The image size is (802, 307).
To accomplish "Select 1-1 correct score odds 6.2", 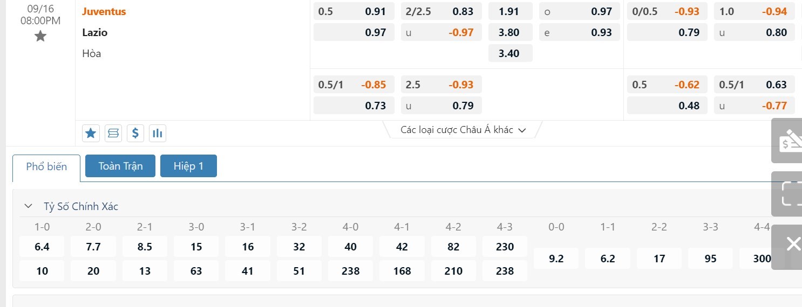I will [608, 259].
